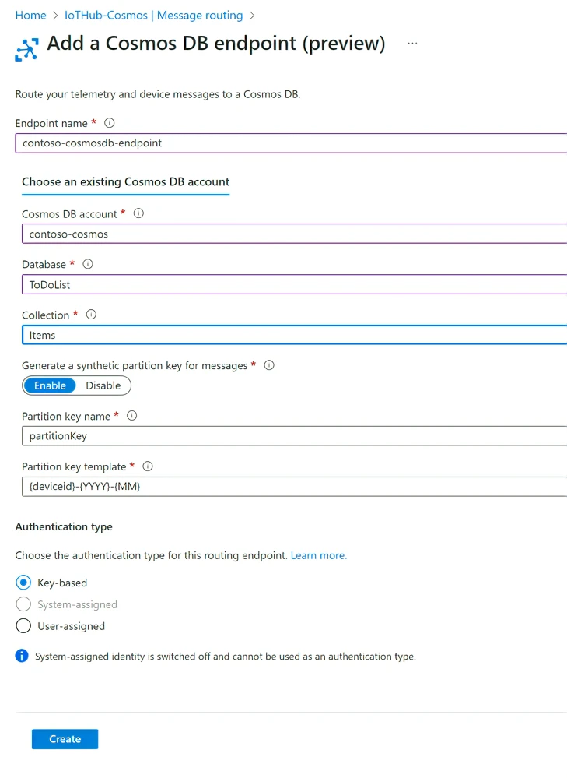
Task: Enable synthetic partition key generation
Action: 50,385
